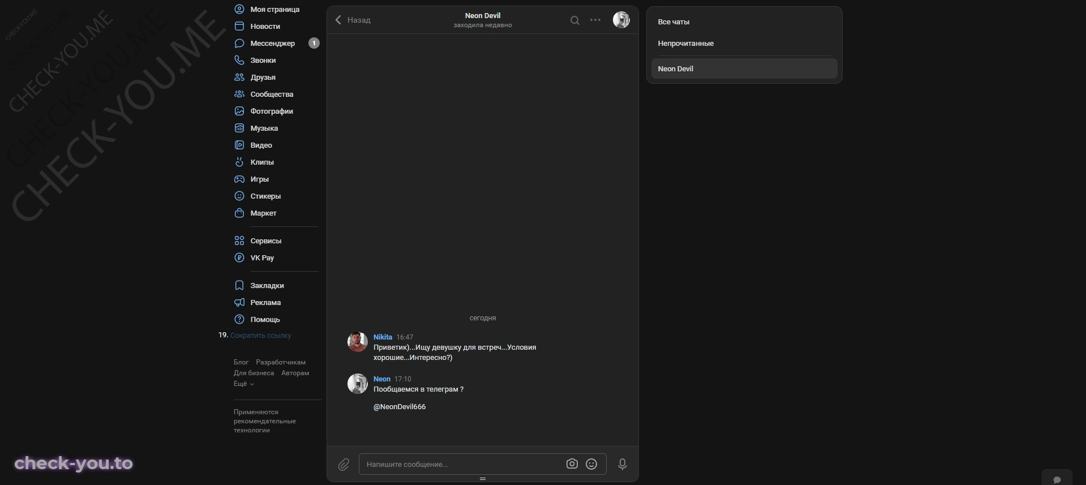Open the Помощь help icon
The image size is (1086, 485).
[239, 319]
